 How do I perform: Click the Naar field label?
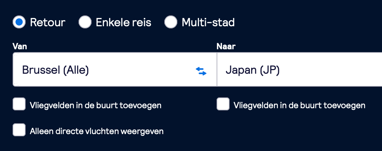226,46
